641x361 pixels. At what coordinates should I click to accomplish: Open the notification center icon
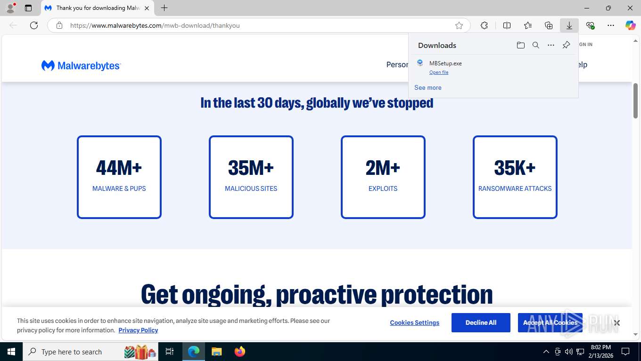click(x=625, y=352)
